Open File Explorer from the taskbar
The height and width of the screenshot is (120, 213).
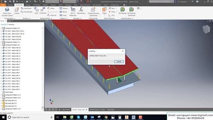(x=65, y=117)
